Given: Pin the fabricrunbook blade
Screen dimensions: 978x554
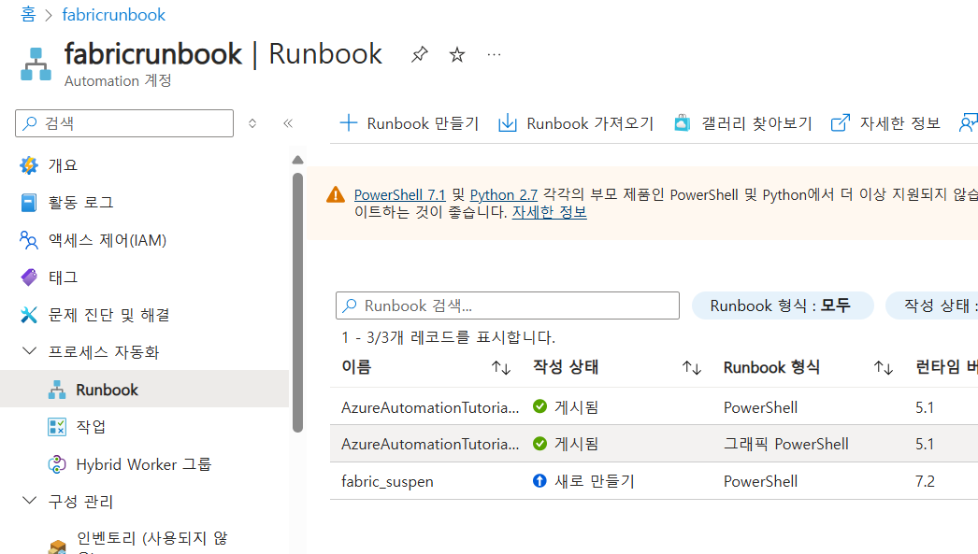Looking at the screenshot, I should (420, 55).
